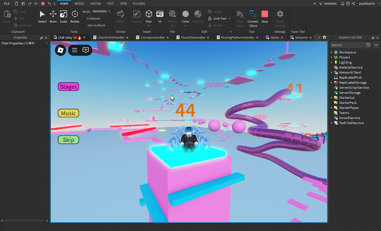381x231 pixels.
Task: Click the Explorer Search field
Action: click(x=348, y=45)
